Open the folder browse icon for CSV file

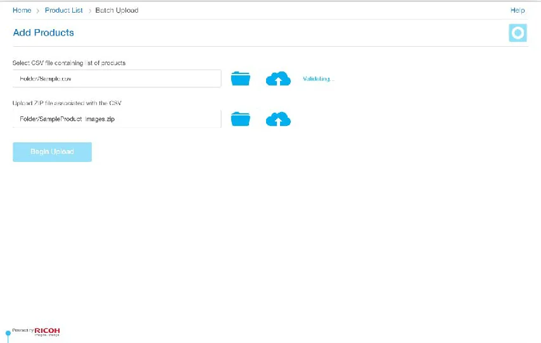[241, 78]
